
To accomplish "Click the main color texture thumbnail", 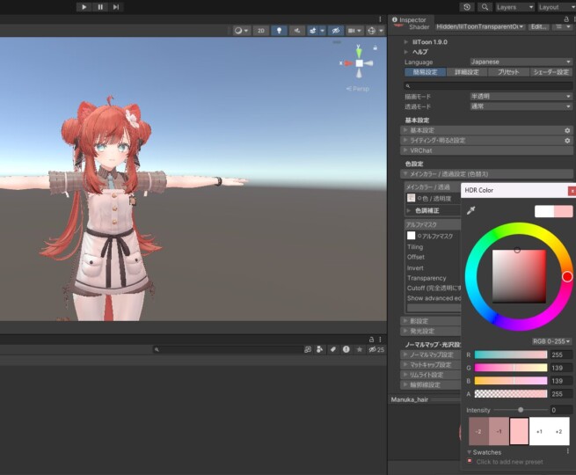I will tap(411, 198).
